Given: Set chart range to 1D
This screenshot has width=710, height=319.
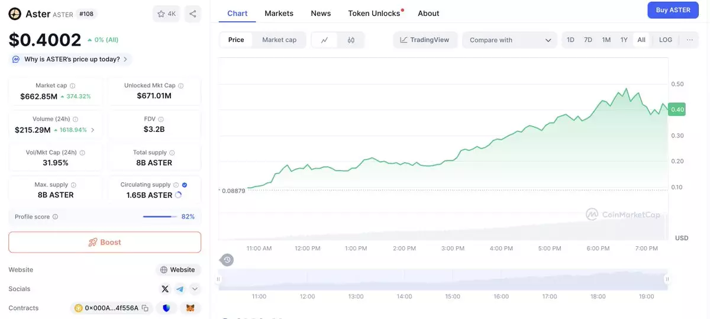Looking at the screenshot, I should pos(570,40).
